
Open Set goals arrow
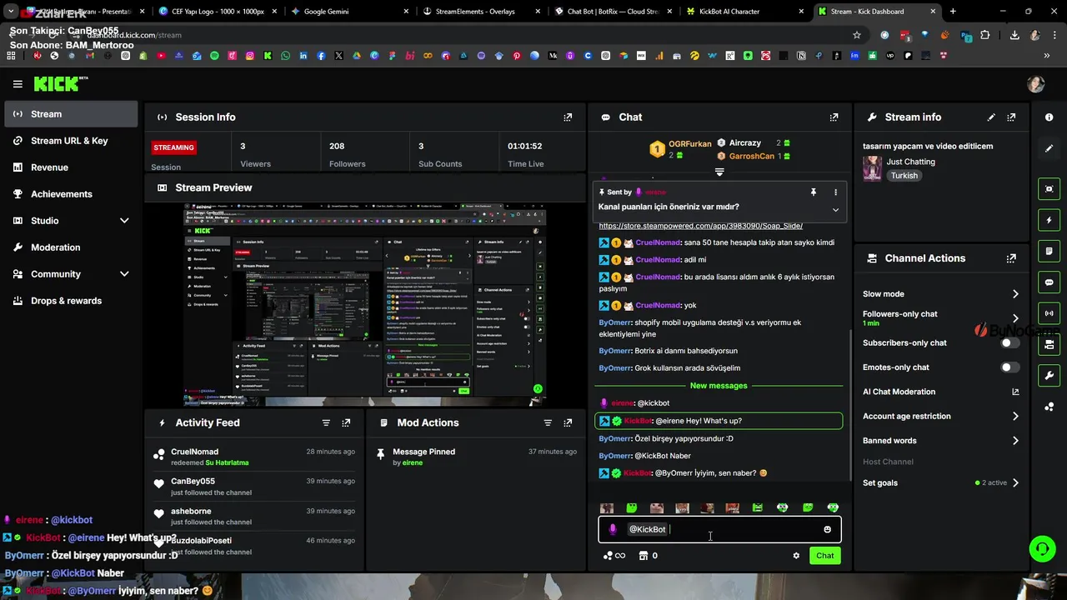(x=1015, y=482)
